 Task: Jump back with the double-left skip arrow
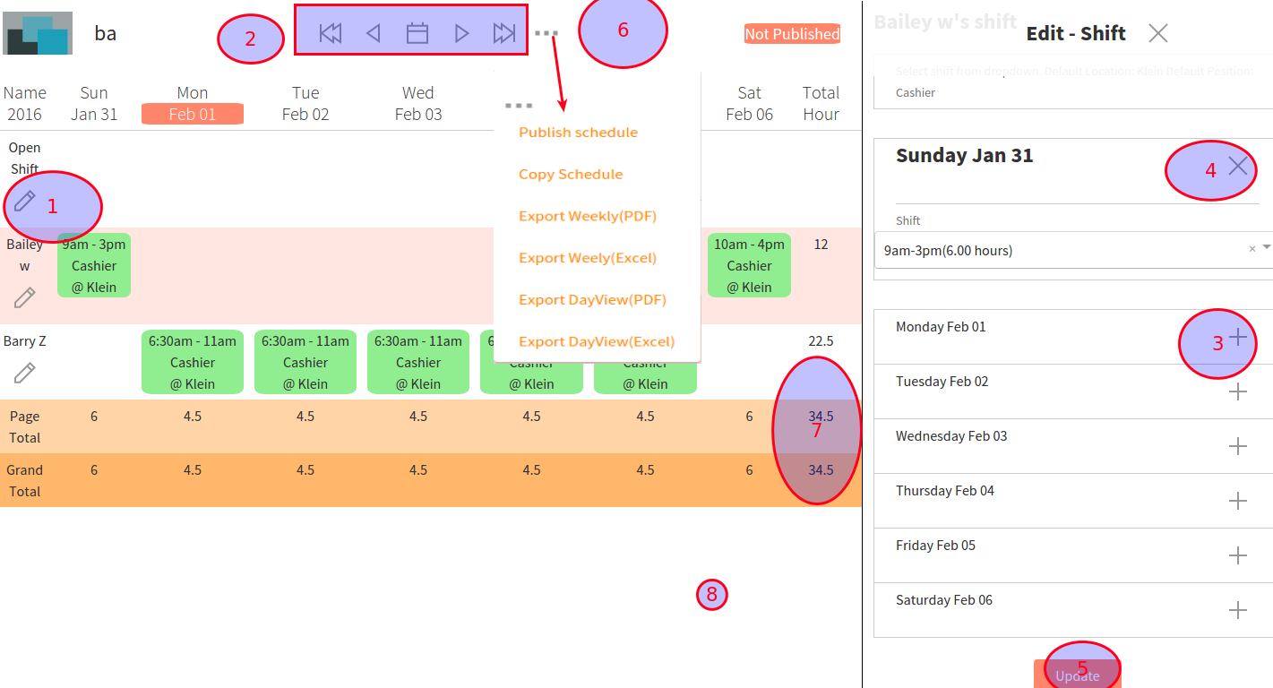pos(331,34)
